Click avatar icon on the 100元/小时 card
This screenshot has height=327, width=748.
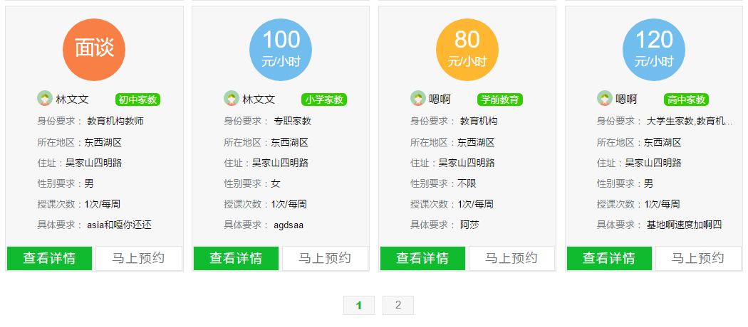click(232, 99)
